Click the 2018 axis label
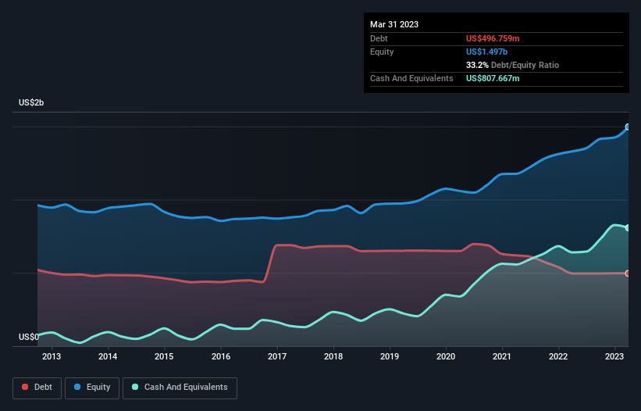This screenshot has height=411, width=641. (x=333, y=356)
